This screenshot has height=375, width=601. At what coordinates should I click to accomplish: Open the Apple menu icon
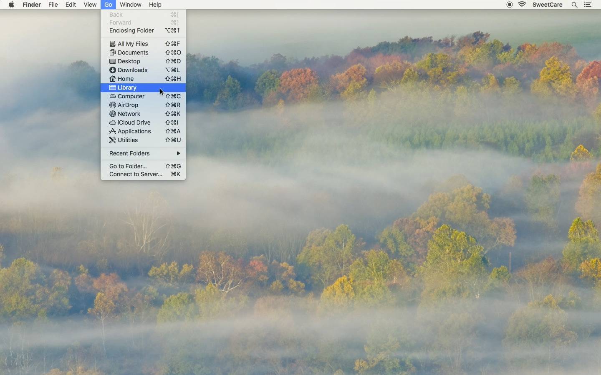(12, 5)
